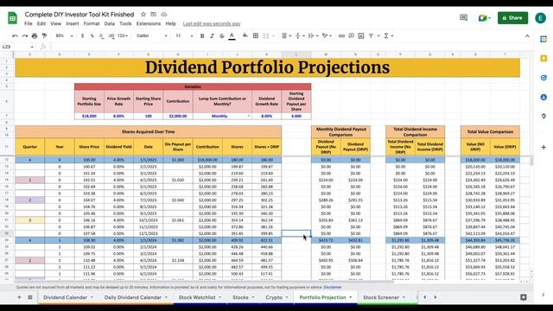Collapse the toolbar with the up chevron
Viewport: 553px width, 311px height.
[527, 36]
